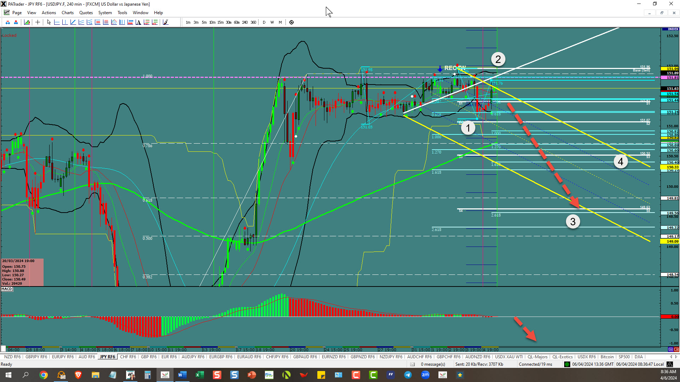Switch chart to 60m timeframe

point(237,22)
